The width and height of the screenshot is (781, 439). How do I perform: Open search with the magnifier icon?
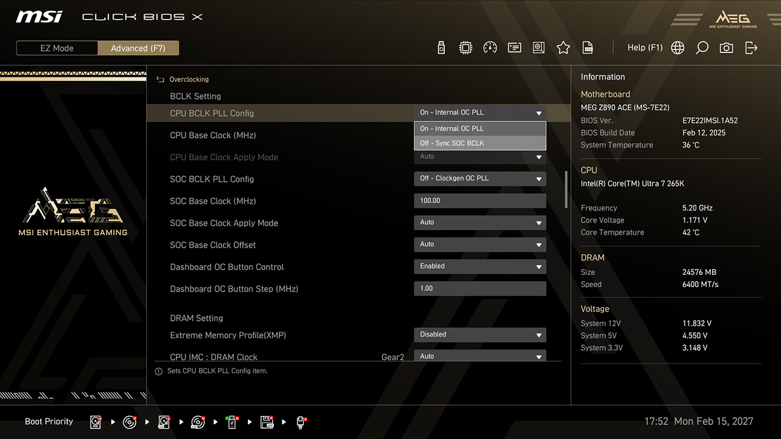point(702,48)
